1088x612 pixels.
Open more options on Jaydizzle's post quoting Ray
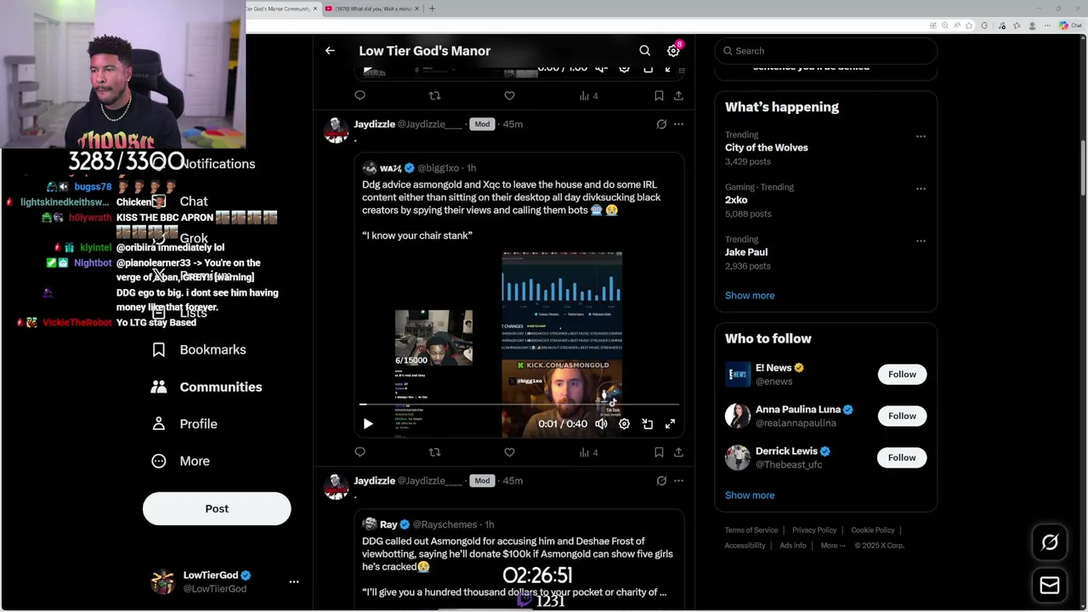[x=678, y=481]
